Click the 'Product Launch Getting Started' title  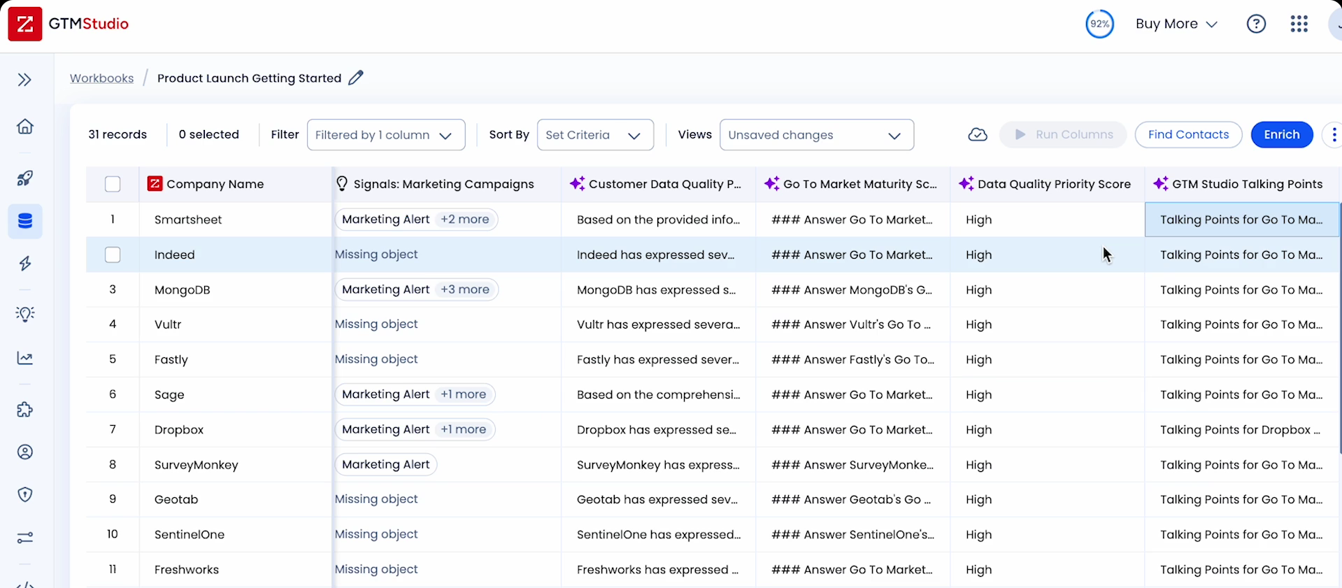pos(249,78)
